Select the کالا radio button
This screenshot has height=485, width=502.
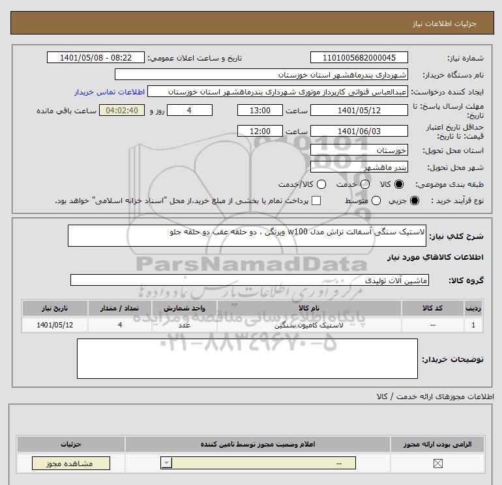(399, 184)
